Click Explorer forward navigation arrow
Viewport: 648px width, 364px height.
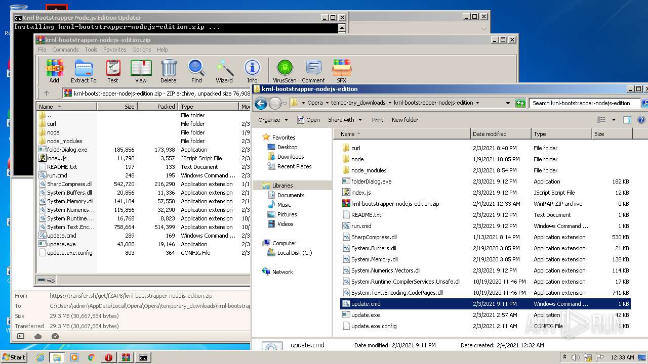[275, 103]
